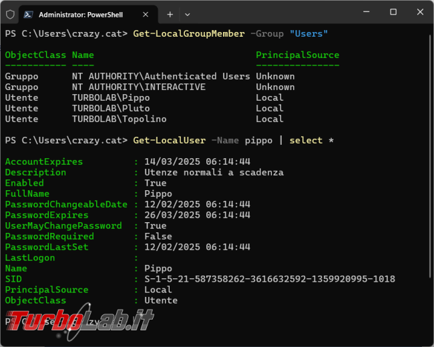Screen dimensions: 434x347
Task: Close the Administrator: PowerShell tab
Action: tap(146, 15)
